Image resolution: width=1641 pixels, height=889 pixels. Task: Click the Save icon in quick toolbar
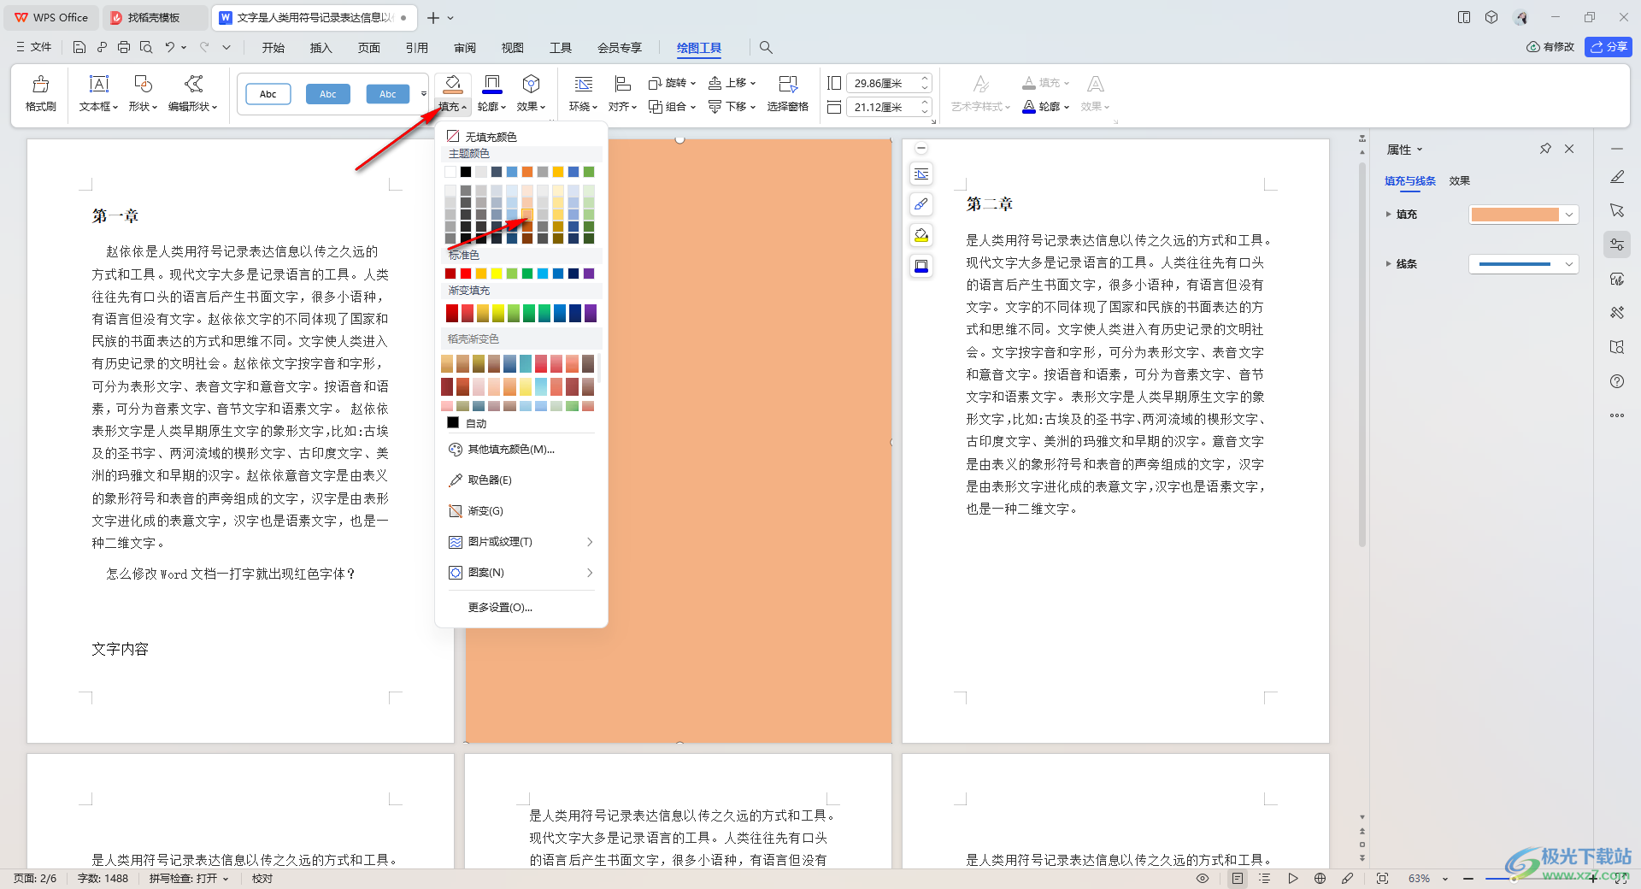[79, 48]
